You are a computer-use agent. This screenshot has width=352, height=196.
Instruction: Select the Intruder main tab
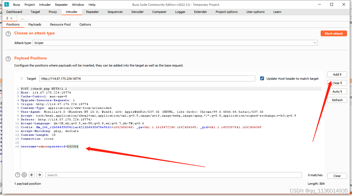(71, 12)
